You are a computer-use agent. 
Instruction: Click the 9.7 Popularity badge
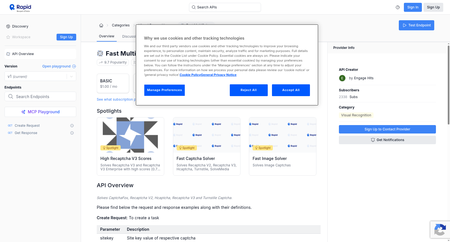pos(113,62)
